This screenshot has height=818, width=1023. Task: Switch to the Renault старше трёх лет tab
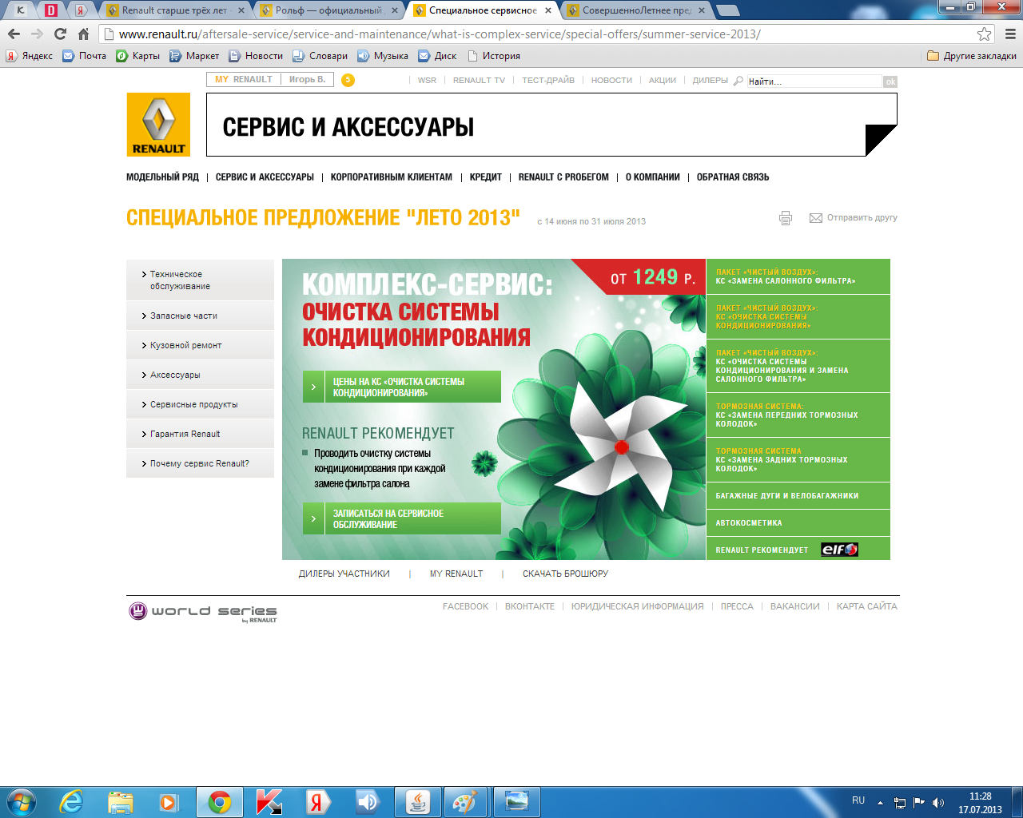(175, 10)
